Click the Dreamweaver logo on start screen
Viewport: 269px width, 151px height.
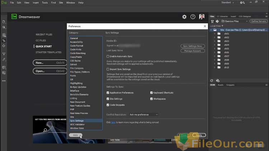[14, 16]
